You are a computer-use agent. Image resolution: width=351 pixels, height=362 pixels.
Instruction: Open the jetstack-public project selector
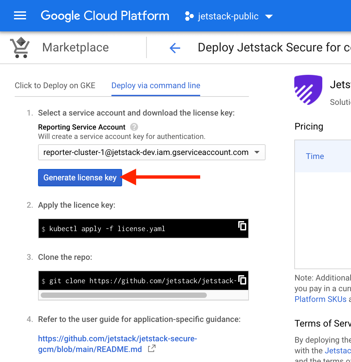pos(229,16)
